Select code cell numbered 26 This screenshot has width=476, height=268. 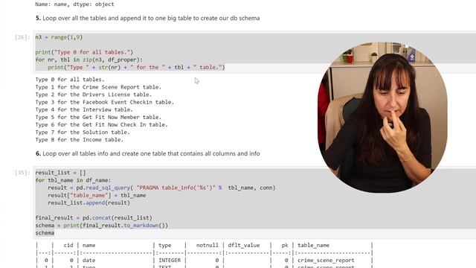pyautogui.click(x=254, y=52)
